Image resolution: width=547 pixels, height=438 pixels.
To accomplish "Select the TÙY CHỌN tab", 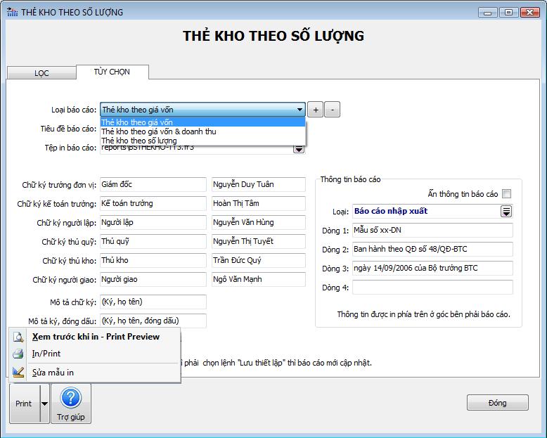I will tap(112, 72).
